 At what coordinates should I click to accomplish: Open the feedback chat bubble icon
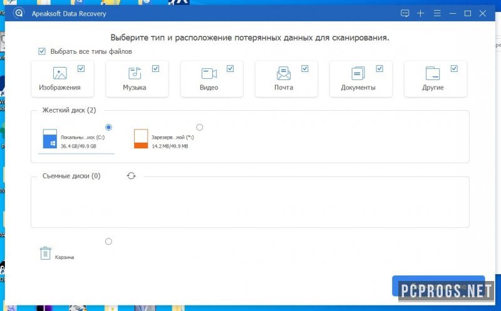click(x=405, y=13)
